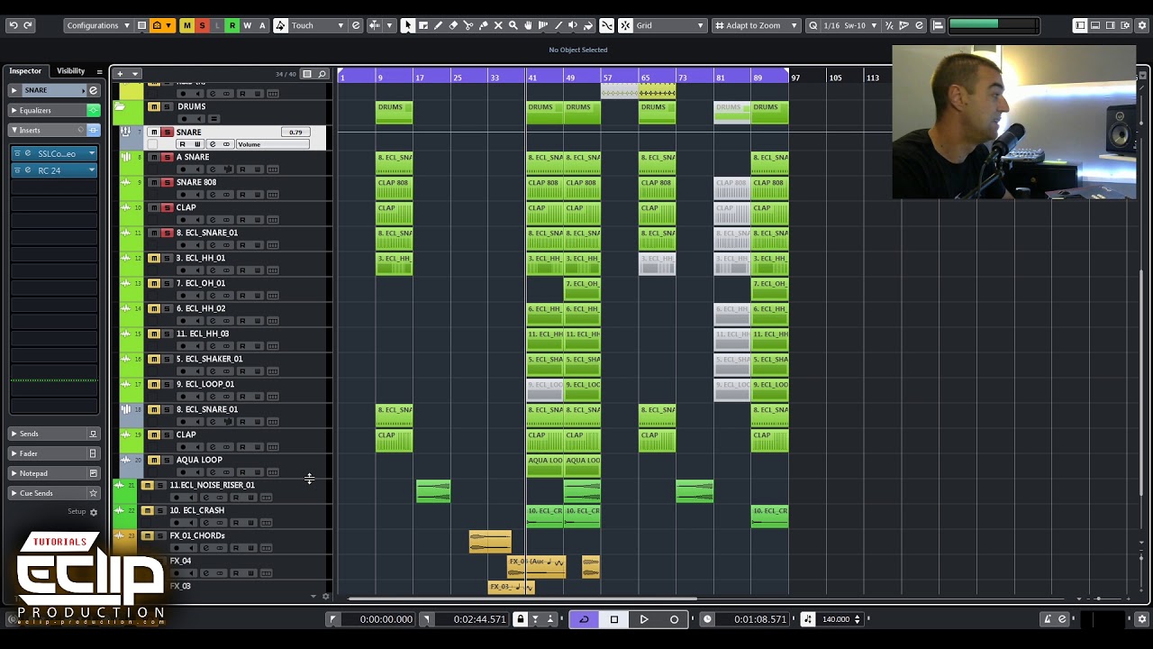Undo the last action in the toolbar
This screenshot has width=1153, height=649.
13,25
